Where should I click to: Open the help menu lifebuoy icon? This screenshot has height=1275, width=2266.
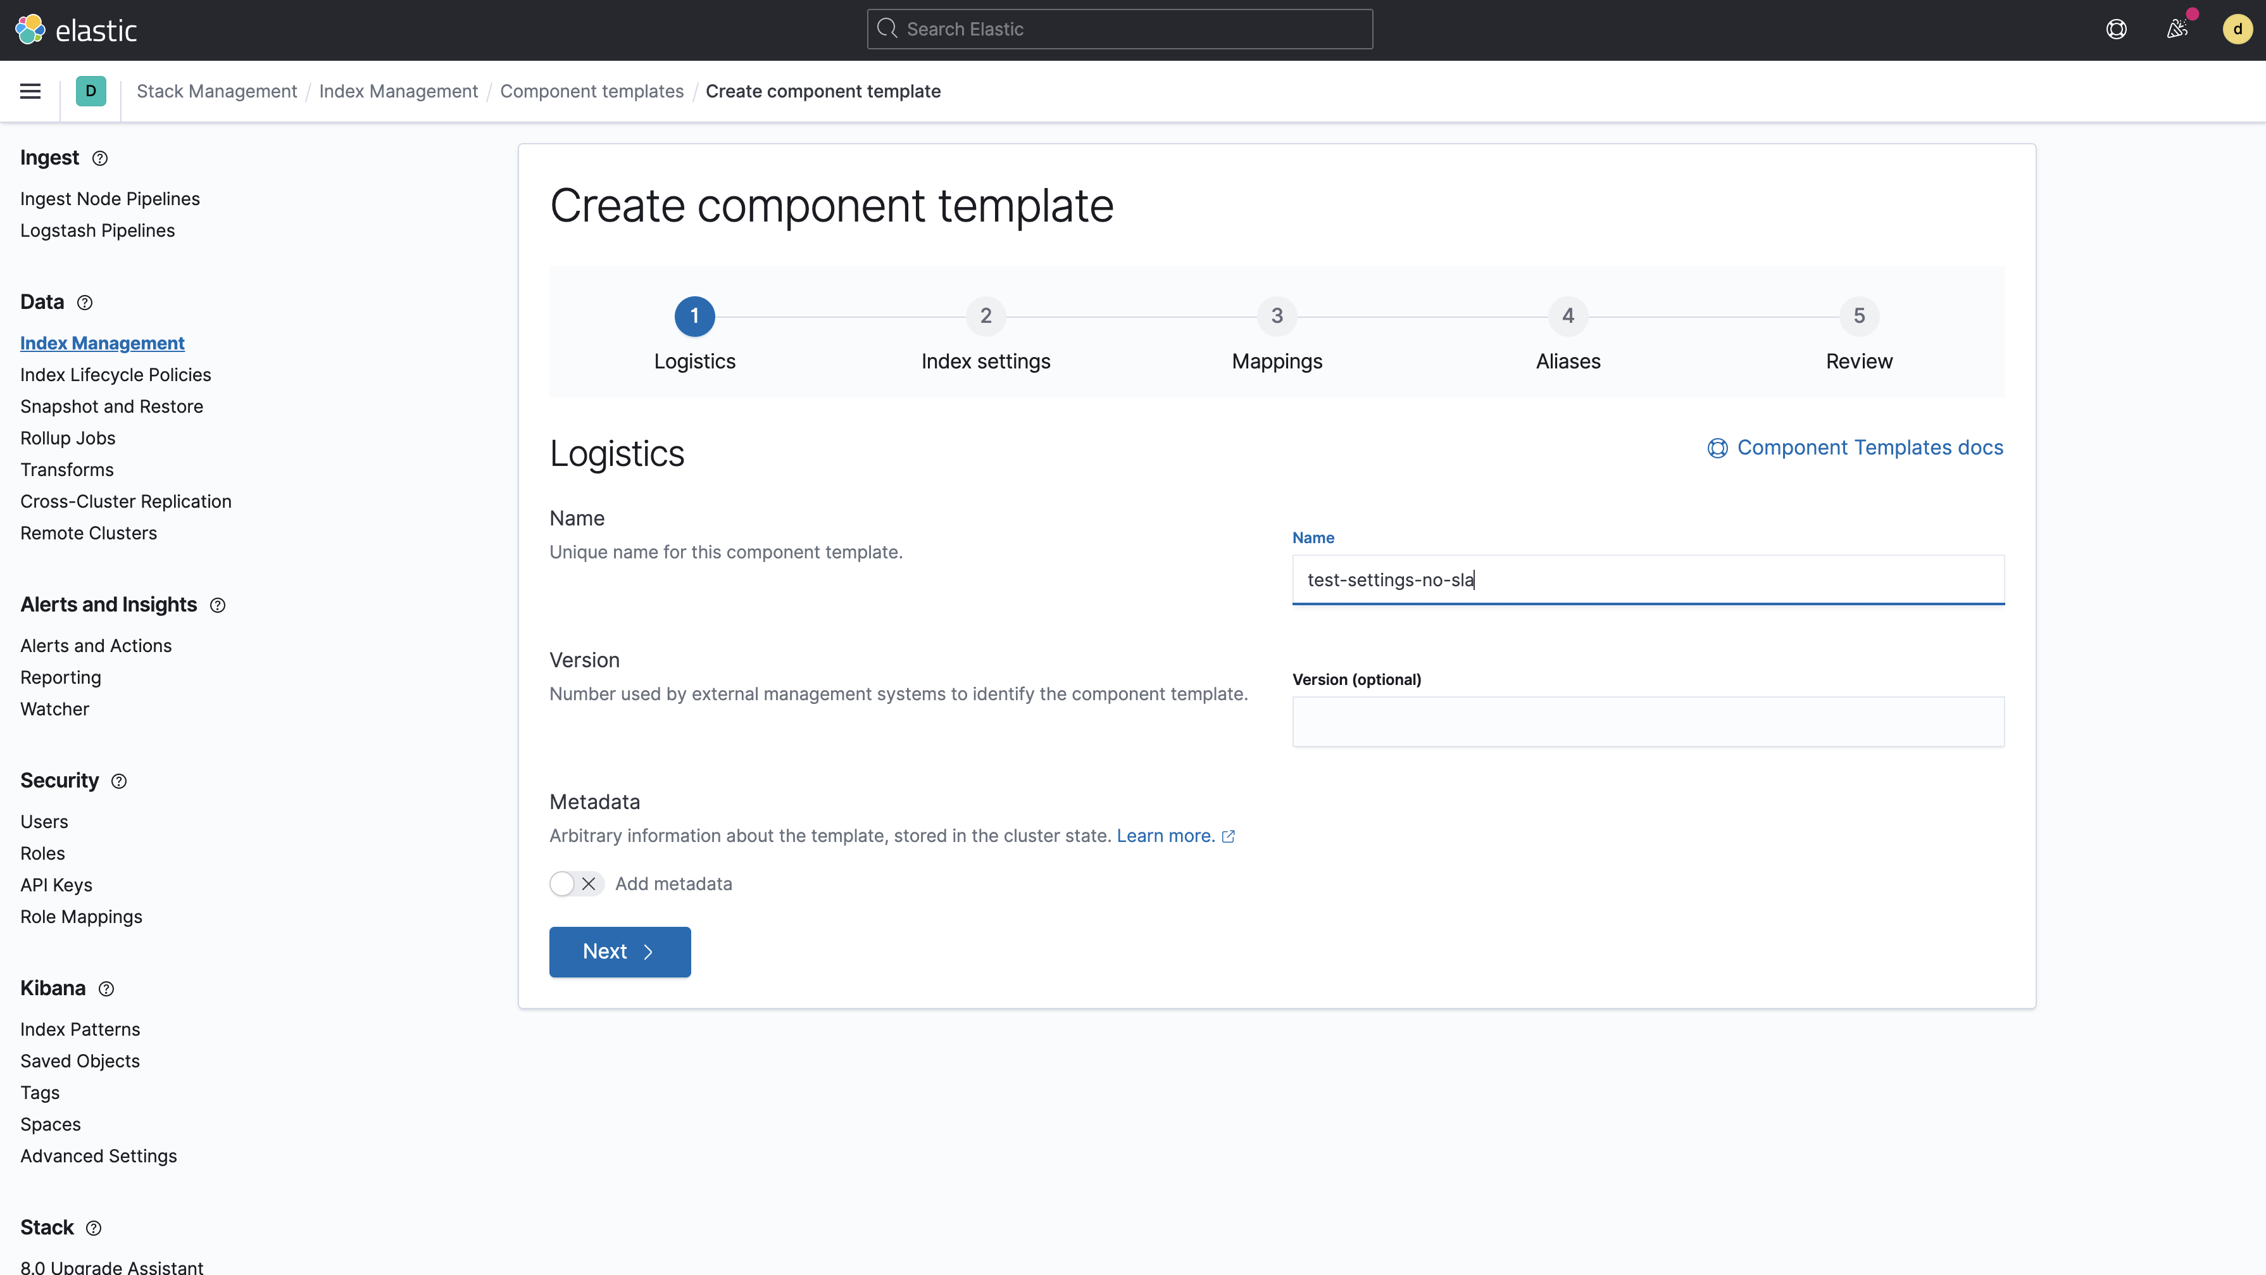2117,30
